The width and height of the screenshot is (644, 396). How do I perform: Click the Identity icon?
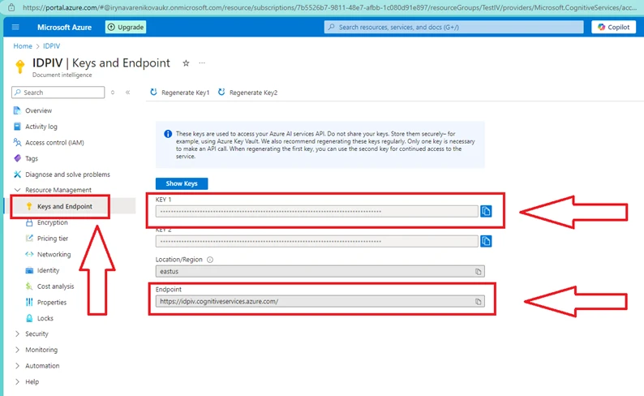pyautogui.click(x=29, y=270)
